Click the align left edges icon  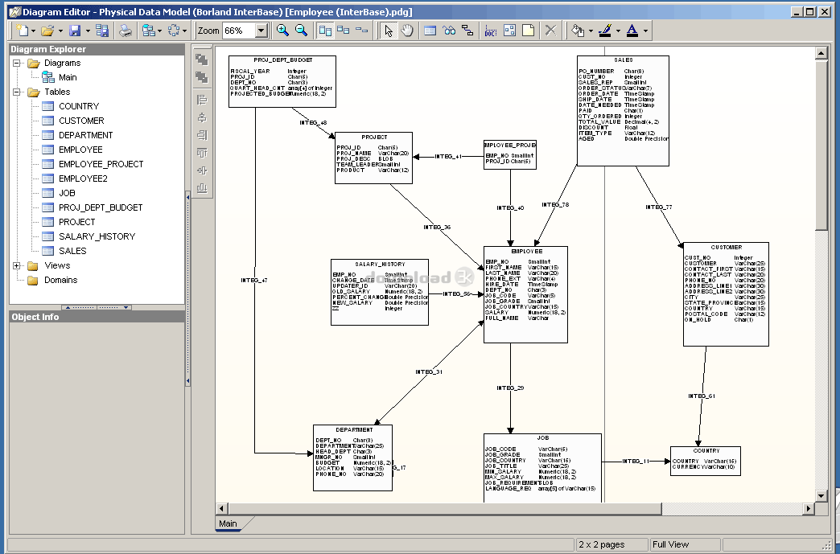[202, 100]
